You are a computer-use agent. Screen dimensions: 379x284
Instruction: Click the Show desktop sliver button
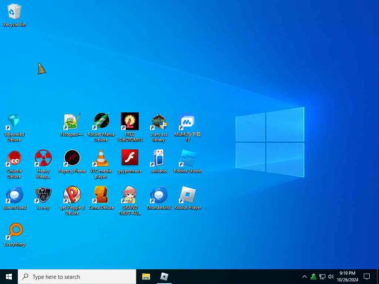coord(378,277)
